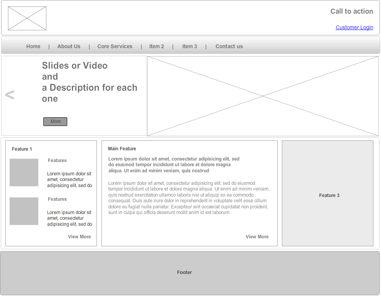Click the More button in the slider
This screenshot has width=381, height=296.
(55, 121)
